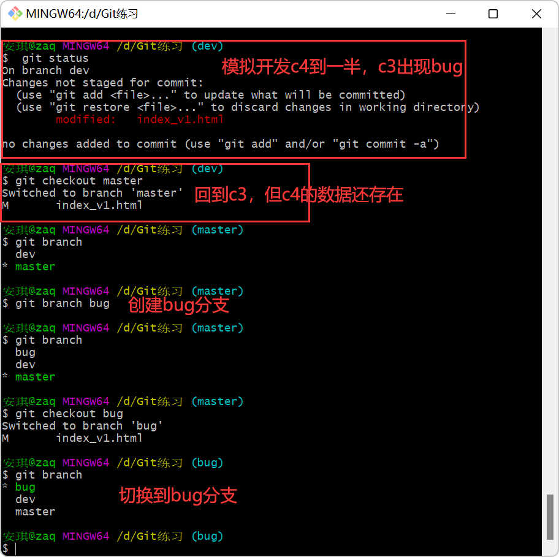Click the red 'modified: index_v1.html' line

coord(139,119)
